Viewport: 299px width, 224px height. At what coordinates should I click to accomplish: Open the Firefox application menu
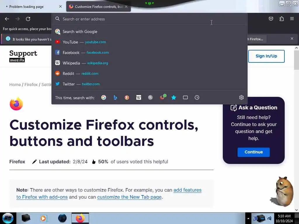coord(292,19)
